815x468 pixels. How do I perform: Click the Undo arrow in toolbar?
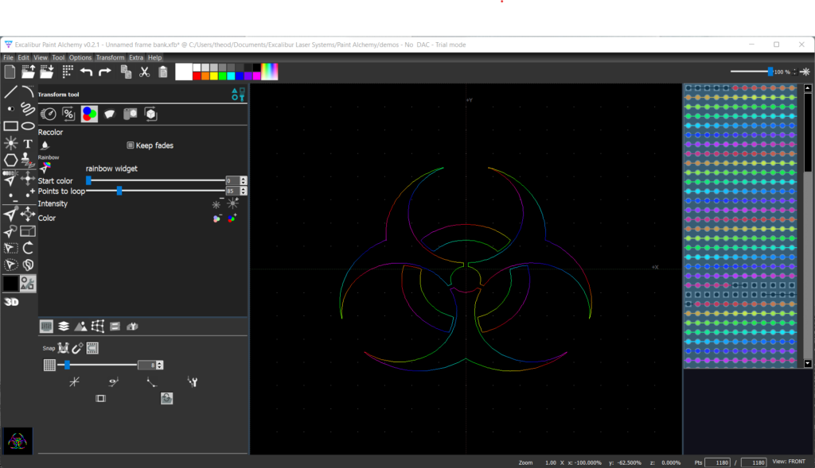(x=86, y=72)
